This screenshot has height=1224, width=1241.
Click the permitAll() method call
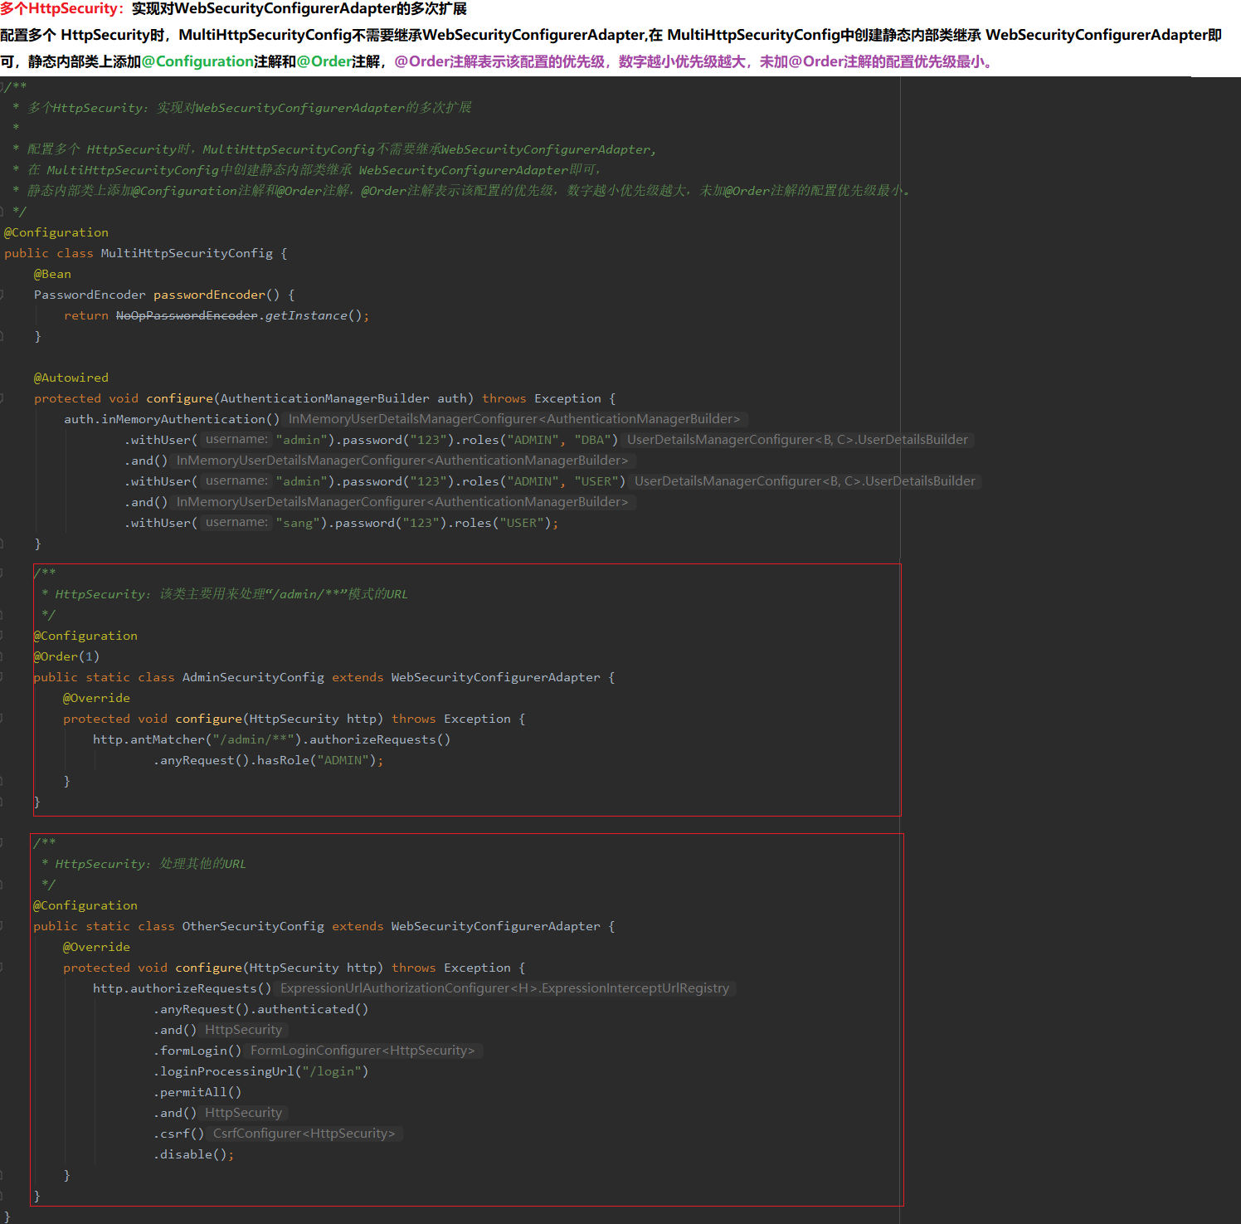pyautogui.click(x=200, y=1092)
